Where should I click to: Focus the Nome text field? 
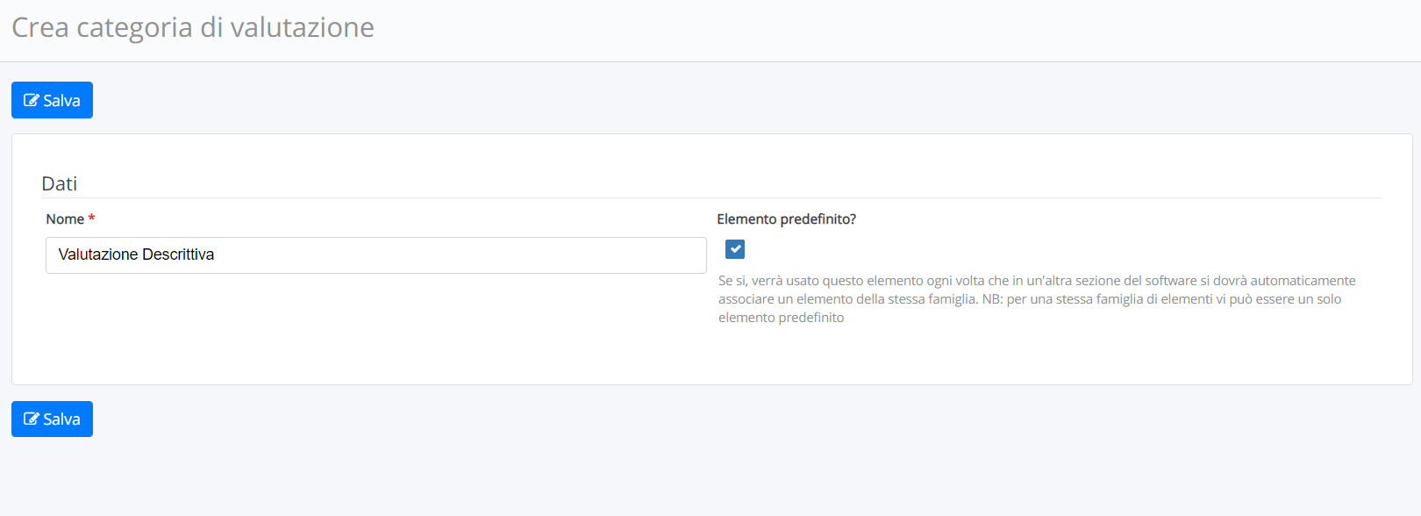(x=376, y=255)
